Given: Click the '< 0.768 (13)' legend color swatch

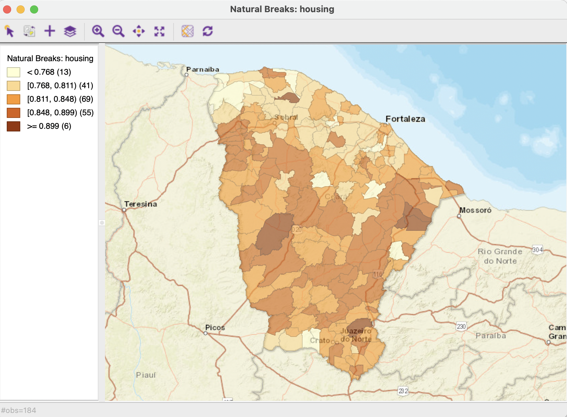Looking at the screenshot, I should [x=14, y=72].
